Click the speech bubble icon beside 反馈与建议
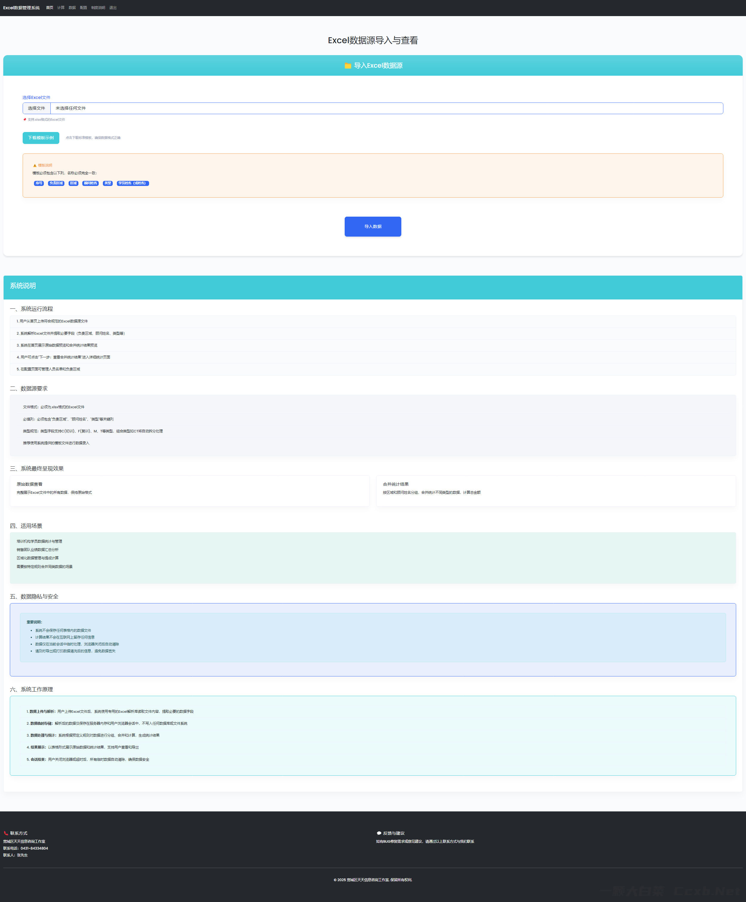 pyautogui.click(x=379, y=833)
